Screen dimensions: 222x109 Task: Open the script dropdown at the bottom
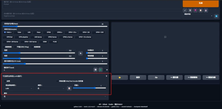[55, 96]
